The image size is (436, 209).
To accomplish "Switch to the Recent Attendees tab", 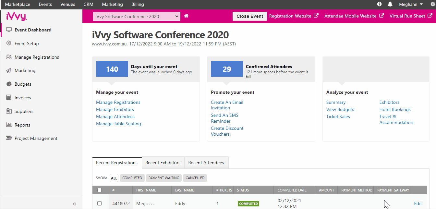I will (206, 163).
